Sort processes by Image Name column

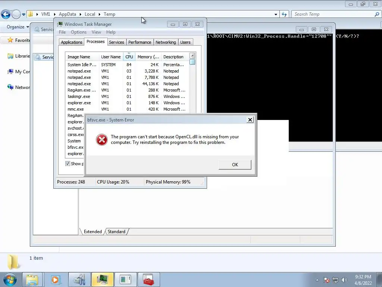[82, 57]
